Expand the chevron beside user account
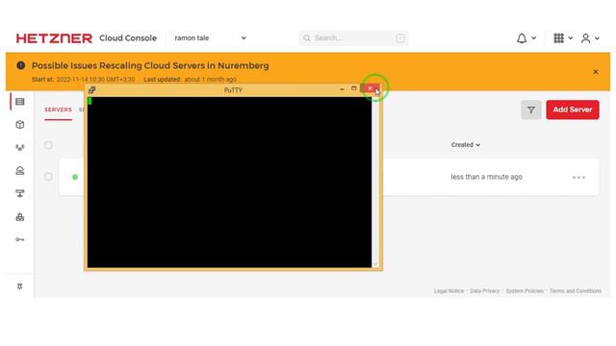 click(597, 38)
